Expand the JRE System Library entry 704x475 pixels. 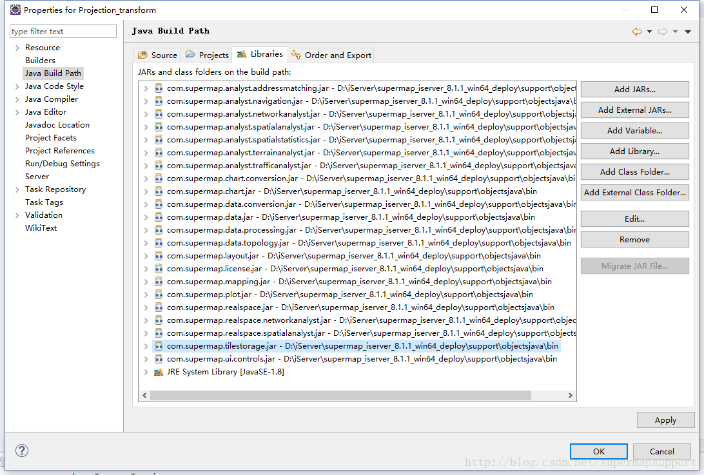click(x=146, y=372)
